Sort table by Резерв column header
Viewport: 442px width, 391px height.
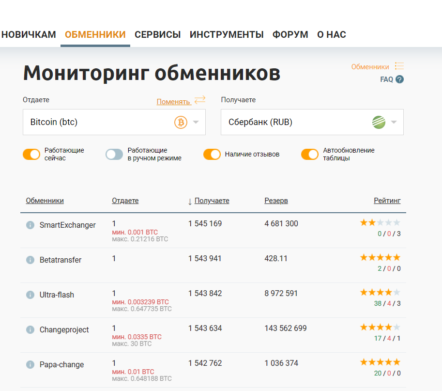pyautogui.click(x=276, y=201)
